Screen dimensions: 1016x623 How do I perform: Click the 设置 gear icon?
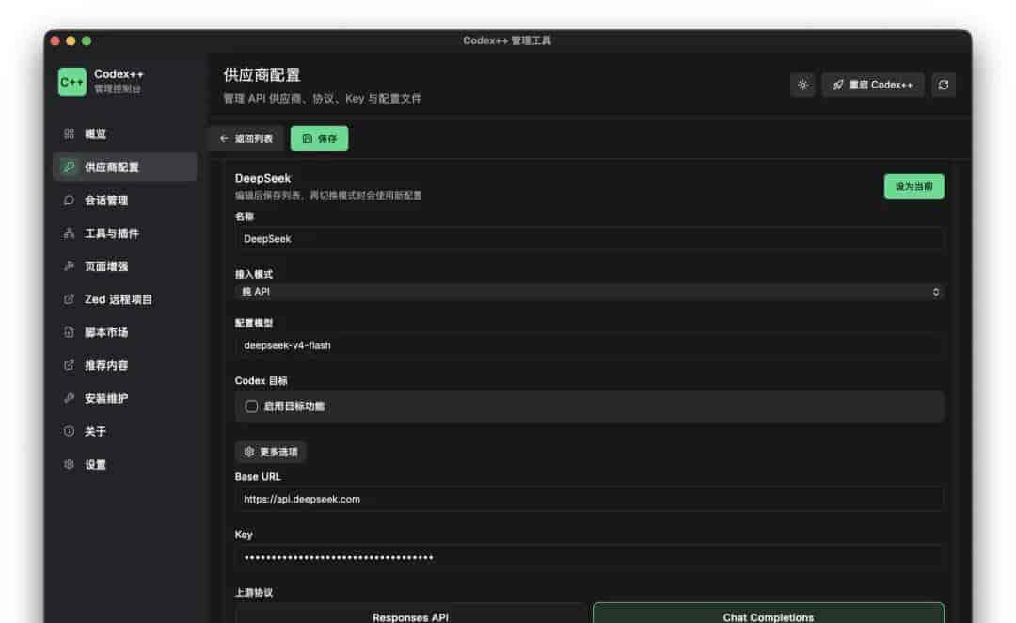point(70,465)
